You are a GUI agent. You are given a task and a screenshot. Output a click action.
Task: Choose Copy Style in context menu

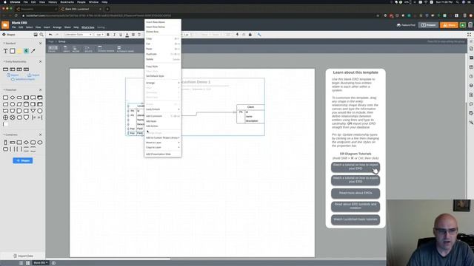click(x=163, y=66)
